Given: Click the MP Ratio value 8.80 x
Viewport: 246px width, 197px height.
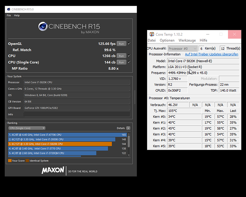Looking at the screenshot, I should (x=113, y=68).
